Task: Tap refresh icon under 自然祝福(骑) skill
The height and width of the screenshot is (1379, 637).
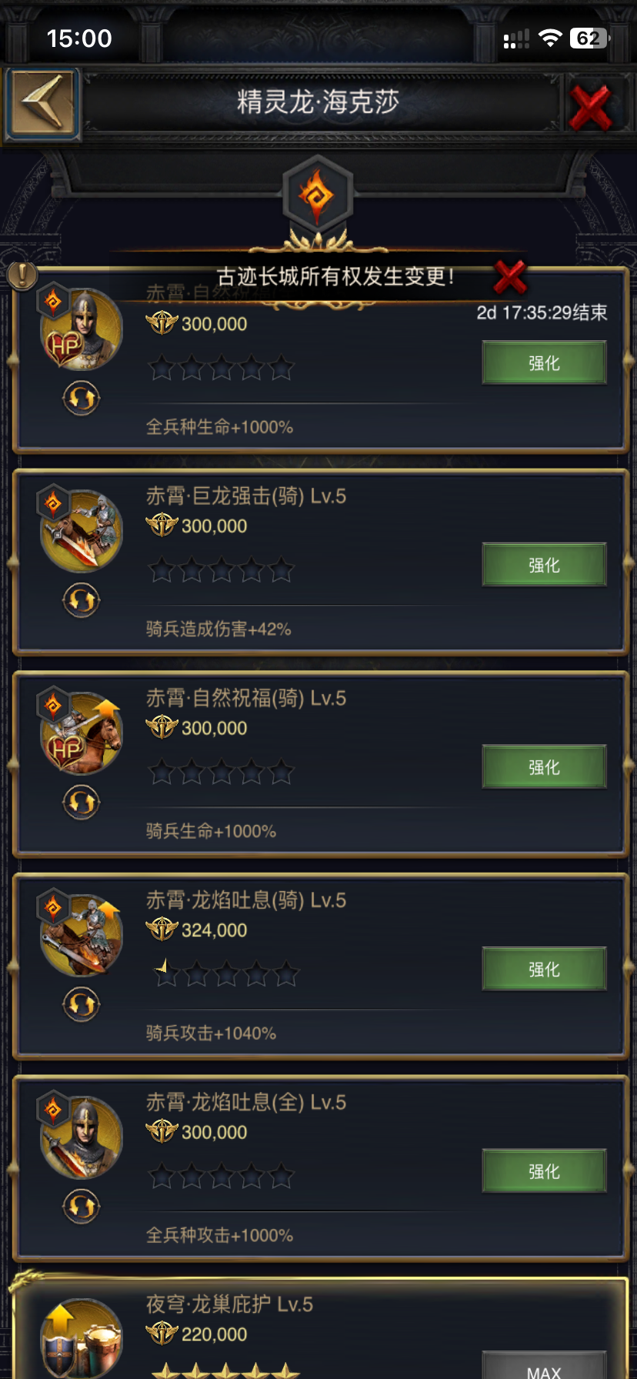Action: click(x=82, y=803)
